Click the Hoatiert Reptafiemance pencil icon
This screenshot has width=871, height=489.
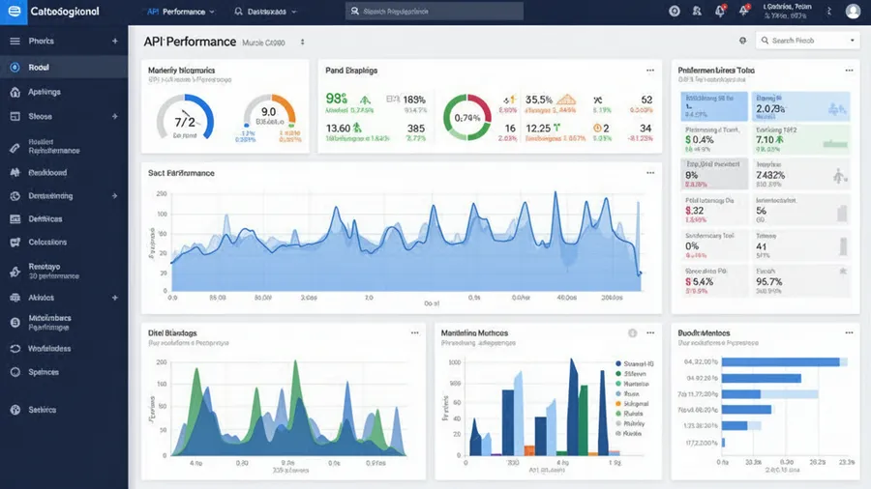click(15, 147)
